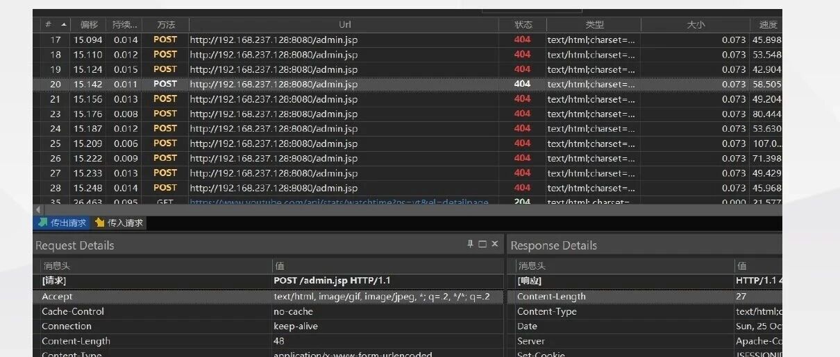Open the YouTube watchtime GET request URL

click(x=339, y=202)
